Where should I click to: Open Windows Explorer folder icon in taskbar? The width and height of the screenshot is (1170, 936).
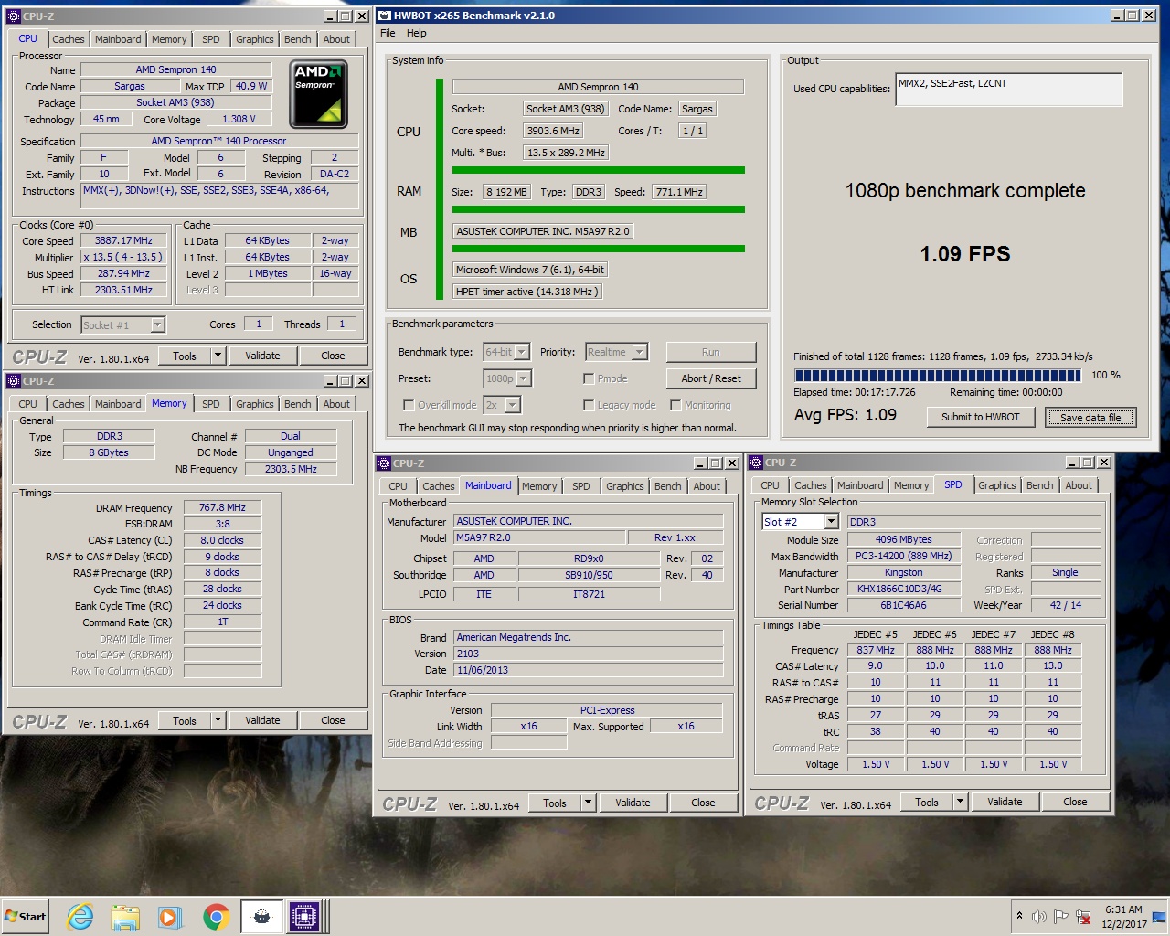tap(125, 916)
